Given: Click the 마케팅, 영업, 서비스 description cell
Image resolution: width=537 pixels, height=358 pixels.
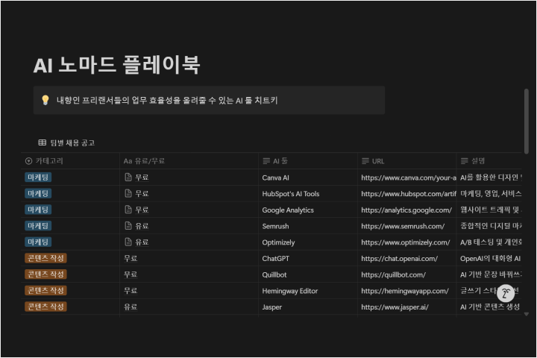Looking at the screenshot, I should (x=489, y=194).
